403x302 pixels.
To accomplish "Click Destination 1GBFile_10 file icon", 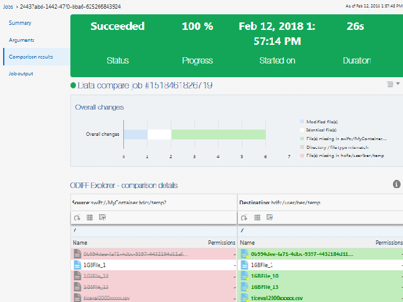I will pyautogui.click(x=244, y=276).
